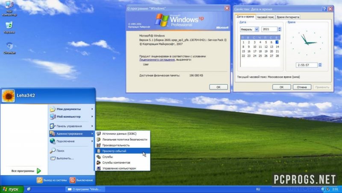Click the quick launch icon next to пуск
The width and height of the screenshot is (342, 193).
[29, 189]
